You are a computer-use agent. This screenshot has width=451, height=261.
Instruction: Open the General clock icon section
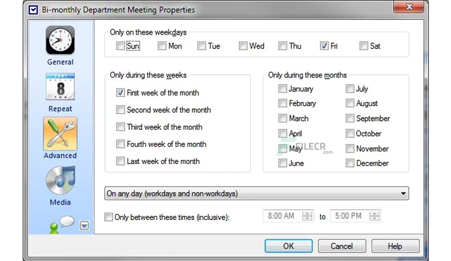(x=60, y=40)
